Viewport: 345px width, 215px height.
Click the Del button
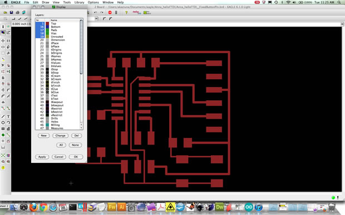click(x=76, y=136)
